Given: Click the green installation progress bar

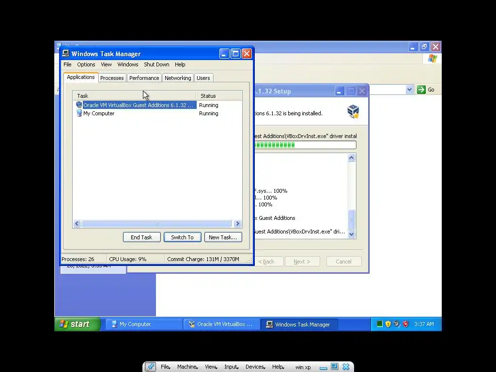Looking at the screenshot, I should [306, 145].
